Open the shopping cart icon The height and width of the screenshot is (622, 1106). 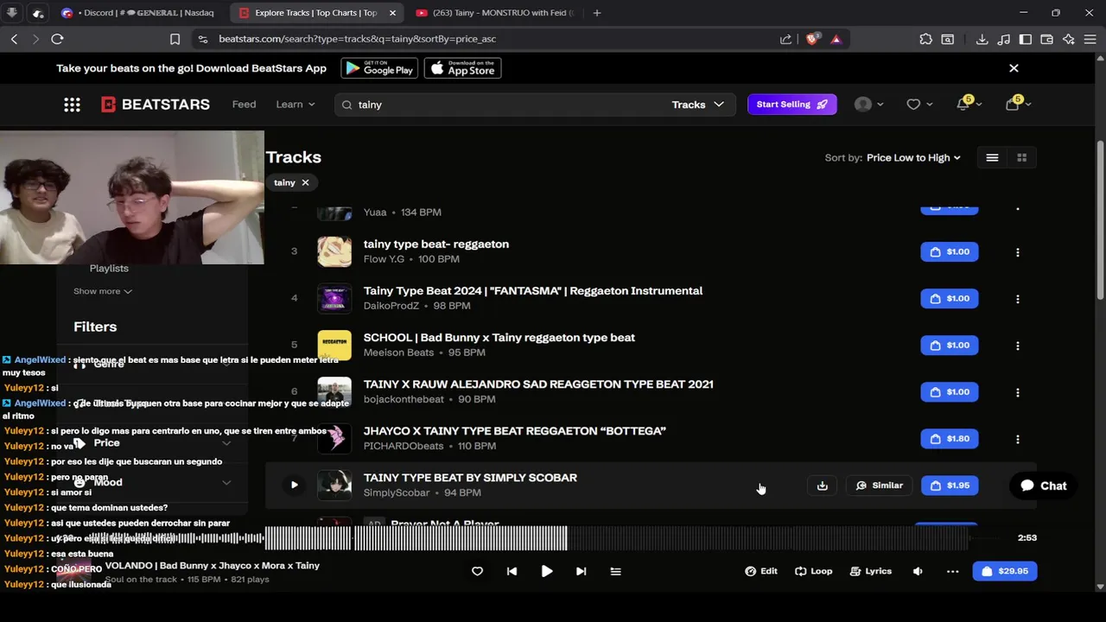point(1013,105)
